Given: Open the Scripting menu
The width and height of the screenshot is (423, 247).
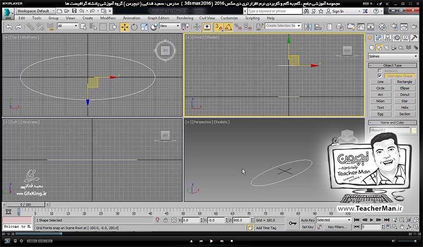Looking at the screenshot, I should 252,18.
